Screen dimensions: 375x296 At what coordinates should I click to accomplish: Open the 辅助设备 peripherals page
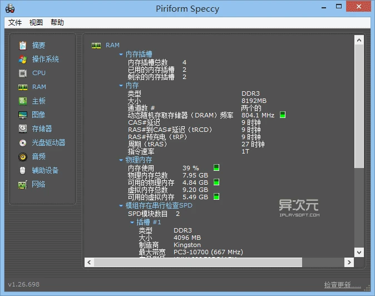tap(46, 170)
